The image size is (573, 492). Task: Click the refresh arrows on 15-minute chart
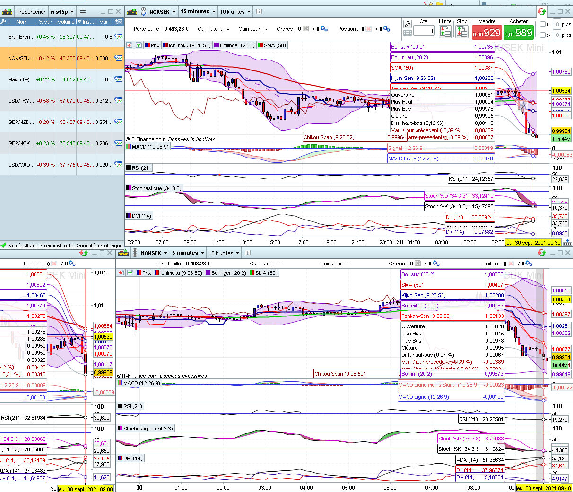point(542,11)
